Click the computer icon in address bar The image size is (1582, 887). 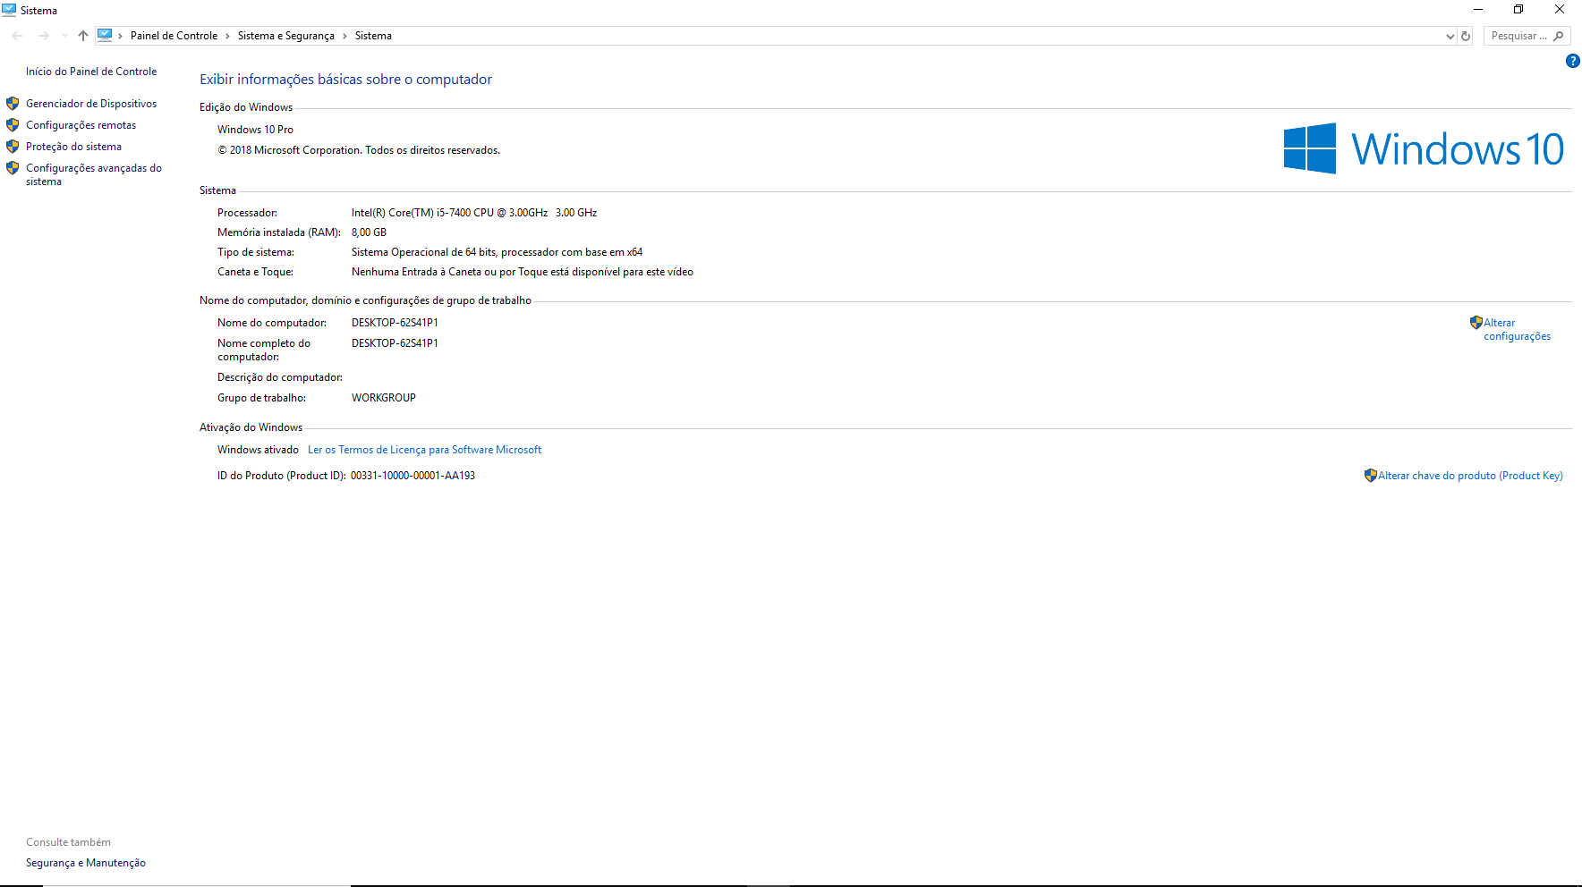105,36
